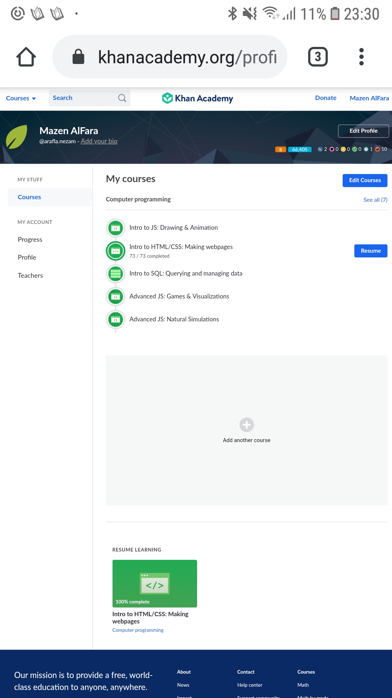Screen dimensions: 392x698
Task: Click Intro to HTML/CSS title under Resume Learning
Action: pyautogui.click(x=150, y=618)
